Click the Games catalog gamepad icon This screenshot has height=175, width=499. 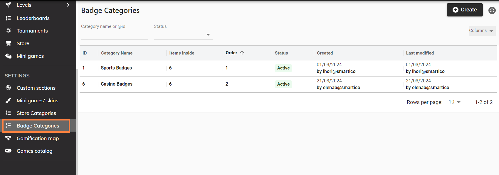[x=8, y=151]
